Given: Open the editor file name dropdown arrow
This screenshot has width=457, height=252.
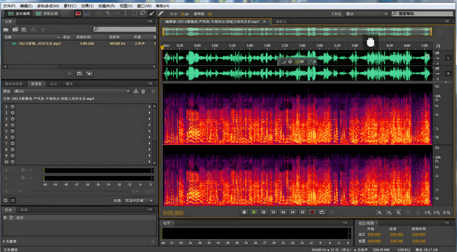Looking at the screenshot, I should click(265, 22).
